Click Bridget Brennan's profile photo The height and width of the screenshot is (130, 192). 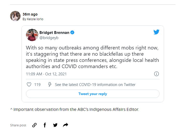click(x=32, y=35)
